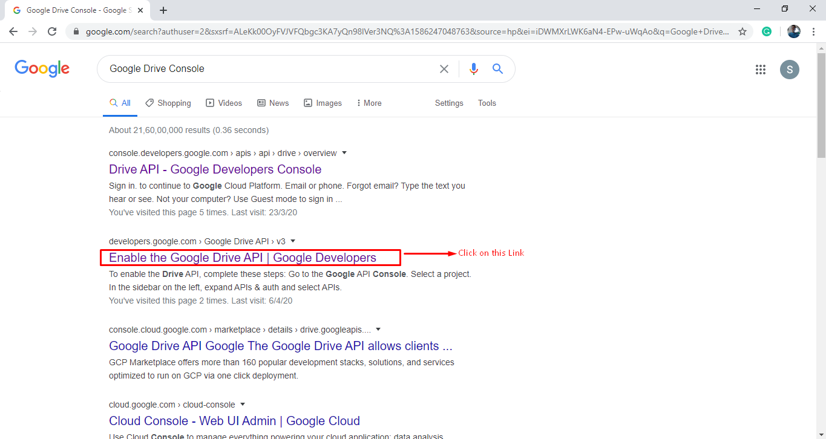Bookmark this page with the star icon
The image size is (826, 439).
tap(742, 31)
